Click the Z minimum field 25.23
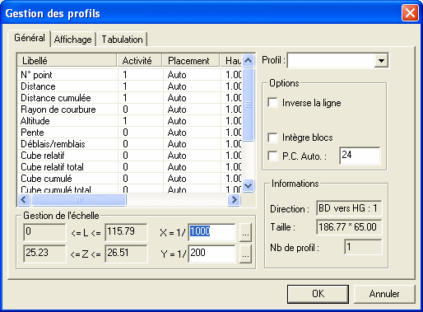The height and width of the screenshot is (312, 423). [x=44, y=254]
